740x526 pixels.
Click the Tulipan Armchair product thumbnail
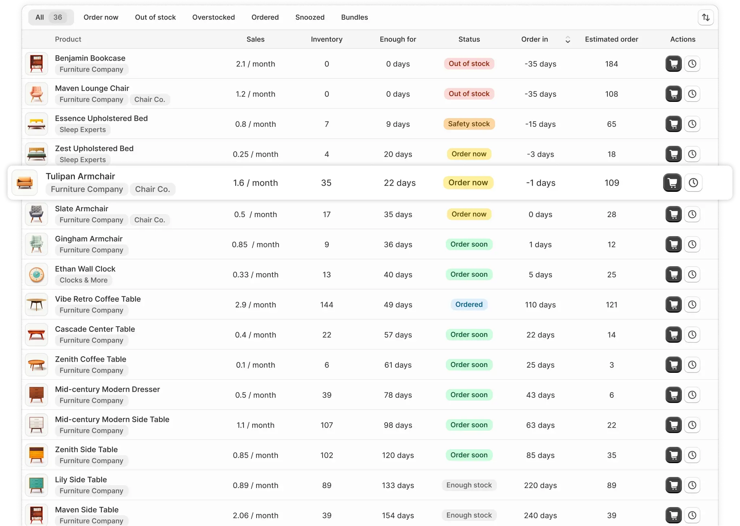[x=24, y=182]
